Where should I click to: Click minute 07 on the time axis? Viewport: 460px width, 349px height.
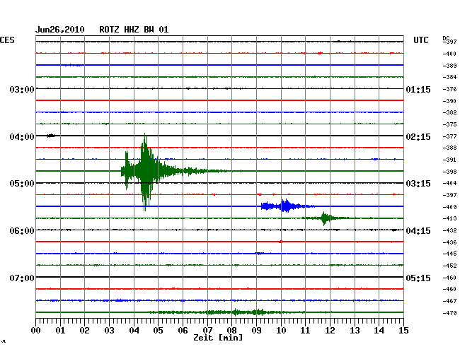(x=207, y=330)
